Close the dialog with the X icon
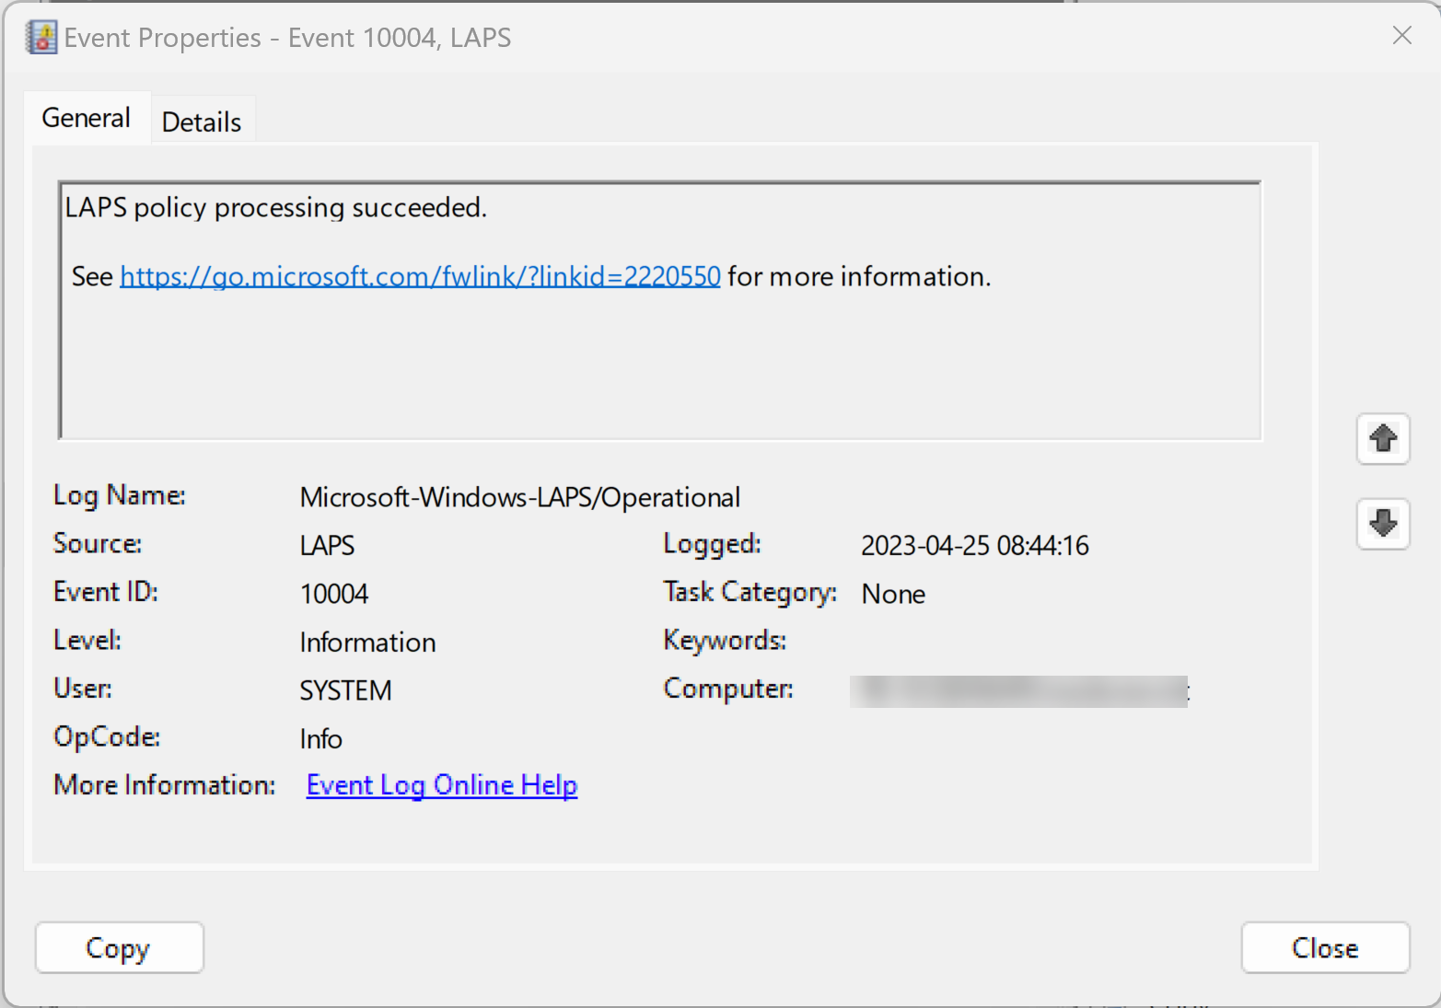 click(1401, 36)
